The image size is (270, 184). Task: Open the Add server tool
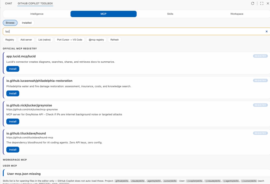tap(26, 40)
